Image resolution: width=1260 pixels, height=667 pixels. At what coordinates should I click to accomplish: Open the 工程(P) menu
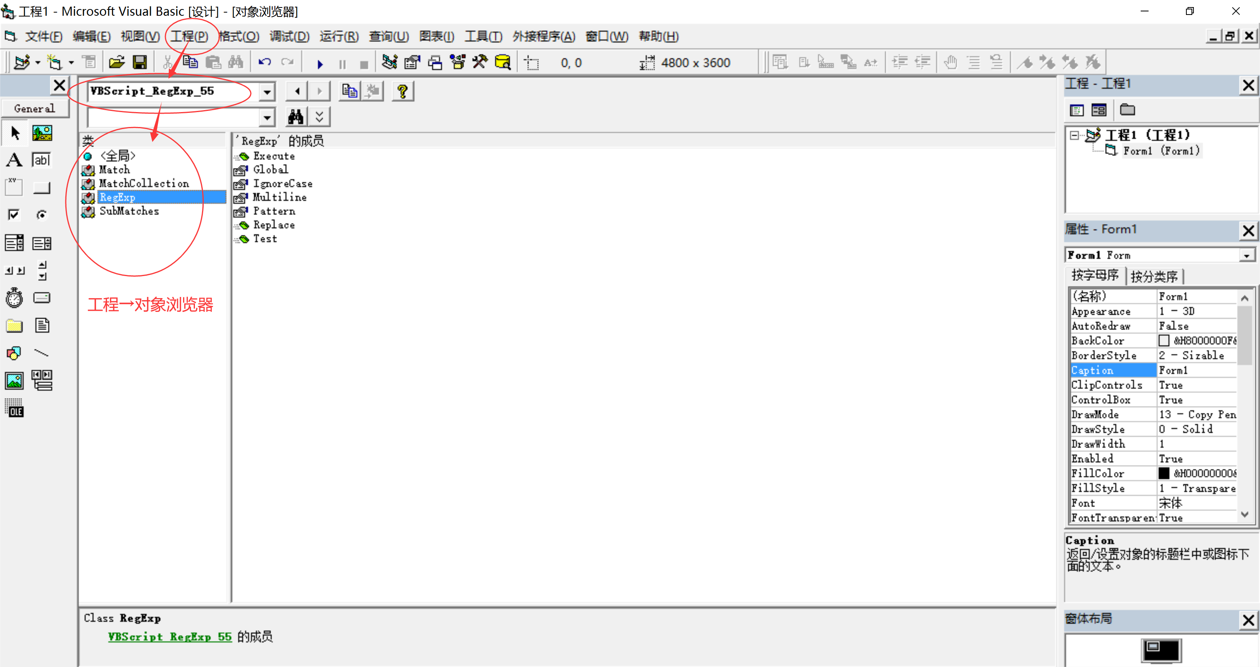click(189, 37)
